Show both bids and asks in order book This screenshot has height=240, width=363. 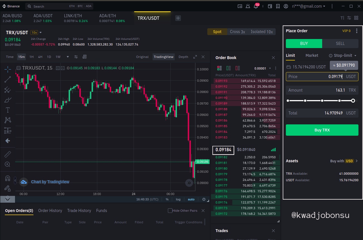coord(220,68)
